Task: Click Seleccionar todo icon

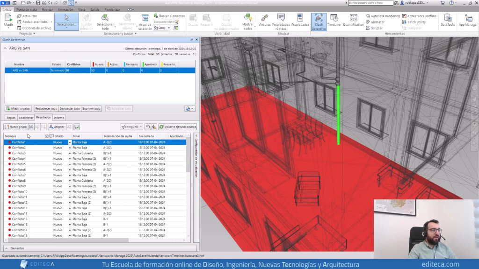Action: pyautogui.click(x=105, y=18)
